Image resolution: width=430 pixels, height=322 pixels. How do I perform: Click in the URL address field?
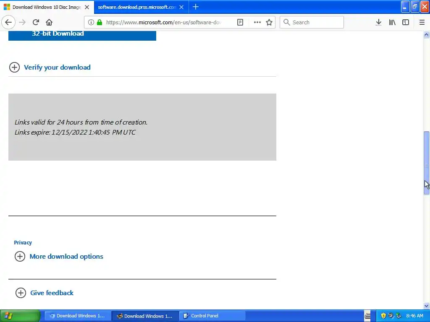(165, 22)
